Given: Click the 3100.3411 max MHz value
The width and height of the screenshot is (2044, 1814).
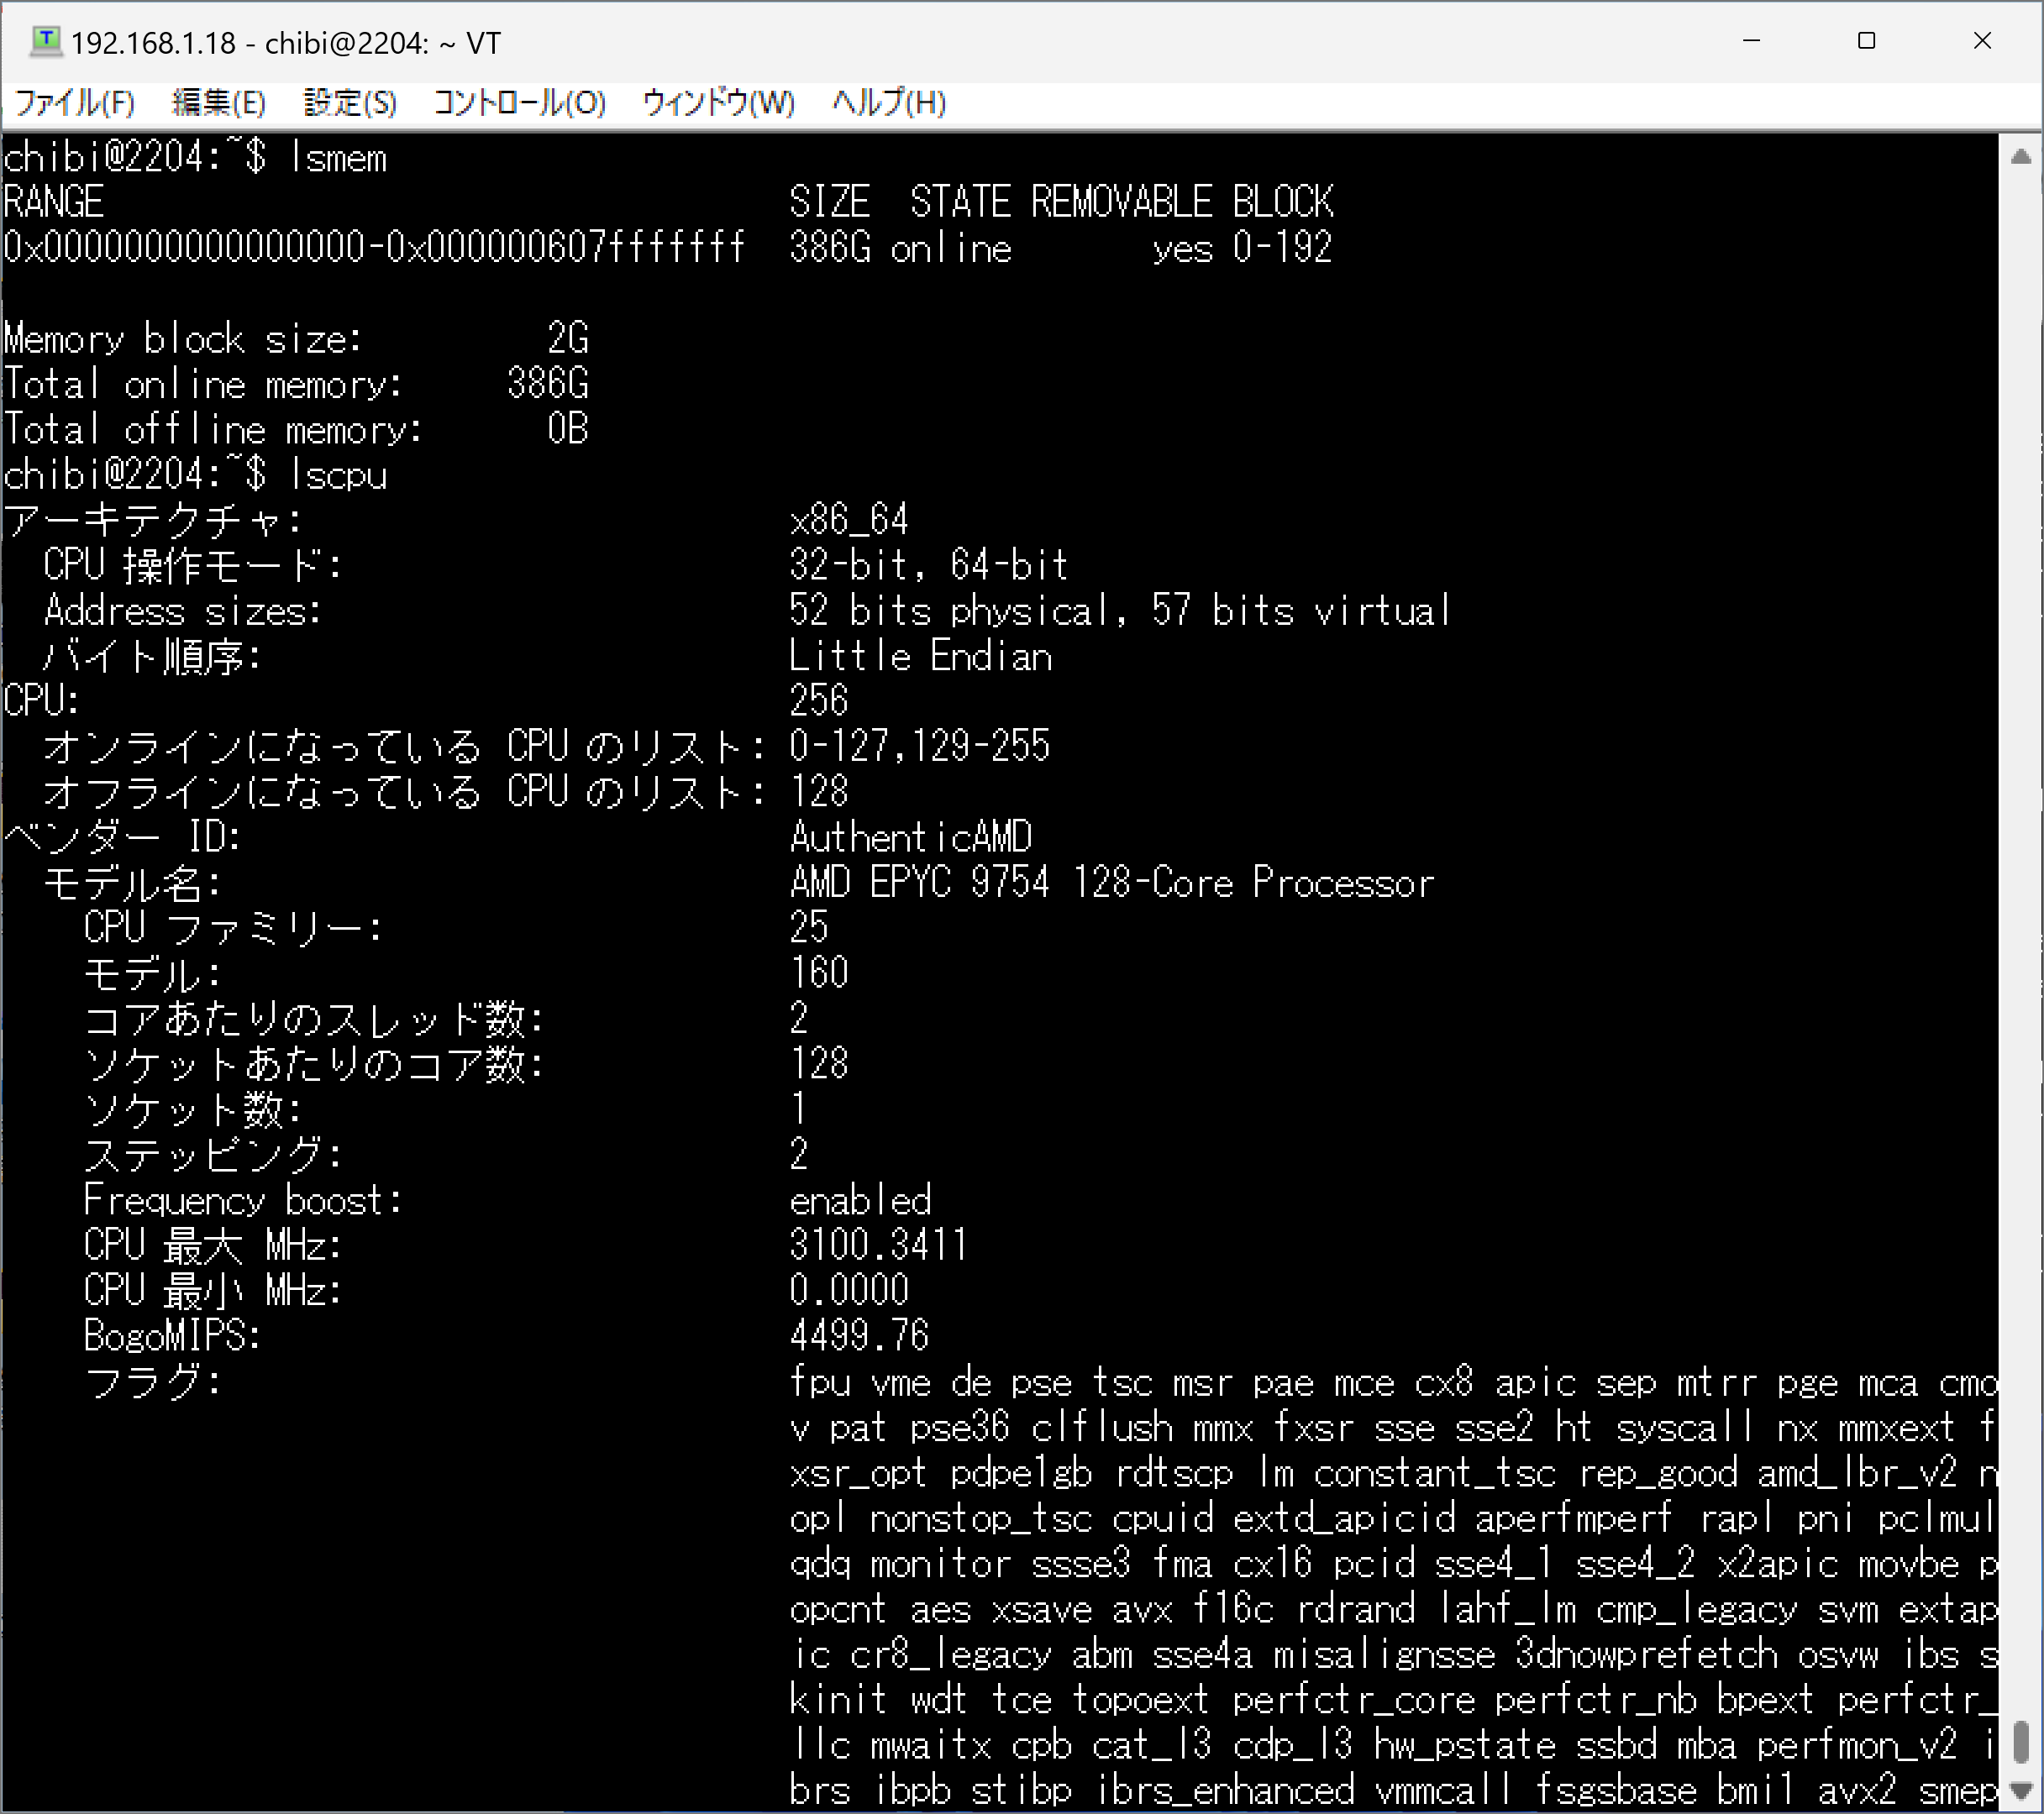Looking at the screenshot, I should (878, 1245).
